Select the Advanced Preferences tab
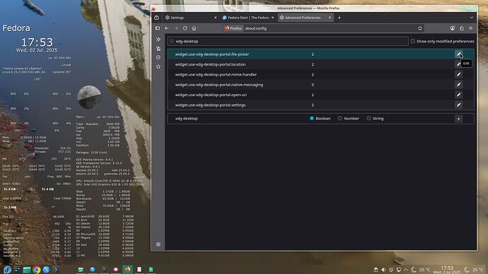 click(306, 18)
